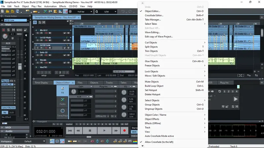Viewport: 264px width, 148px height.
Task: Open a project with the folder icon
Action: [7, 12]
